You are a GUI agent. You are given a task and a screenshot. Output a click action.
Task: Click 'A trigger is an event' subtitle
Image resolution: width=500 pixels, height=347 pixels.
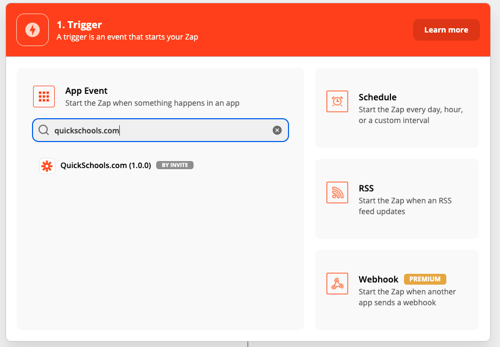tap(127, 37)
